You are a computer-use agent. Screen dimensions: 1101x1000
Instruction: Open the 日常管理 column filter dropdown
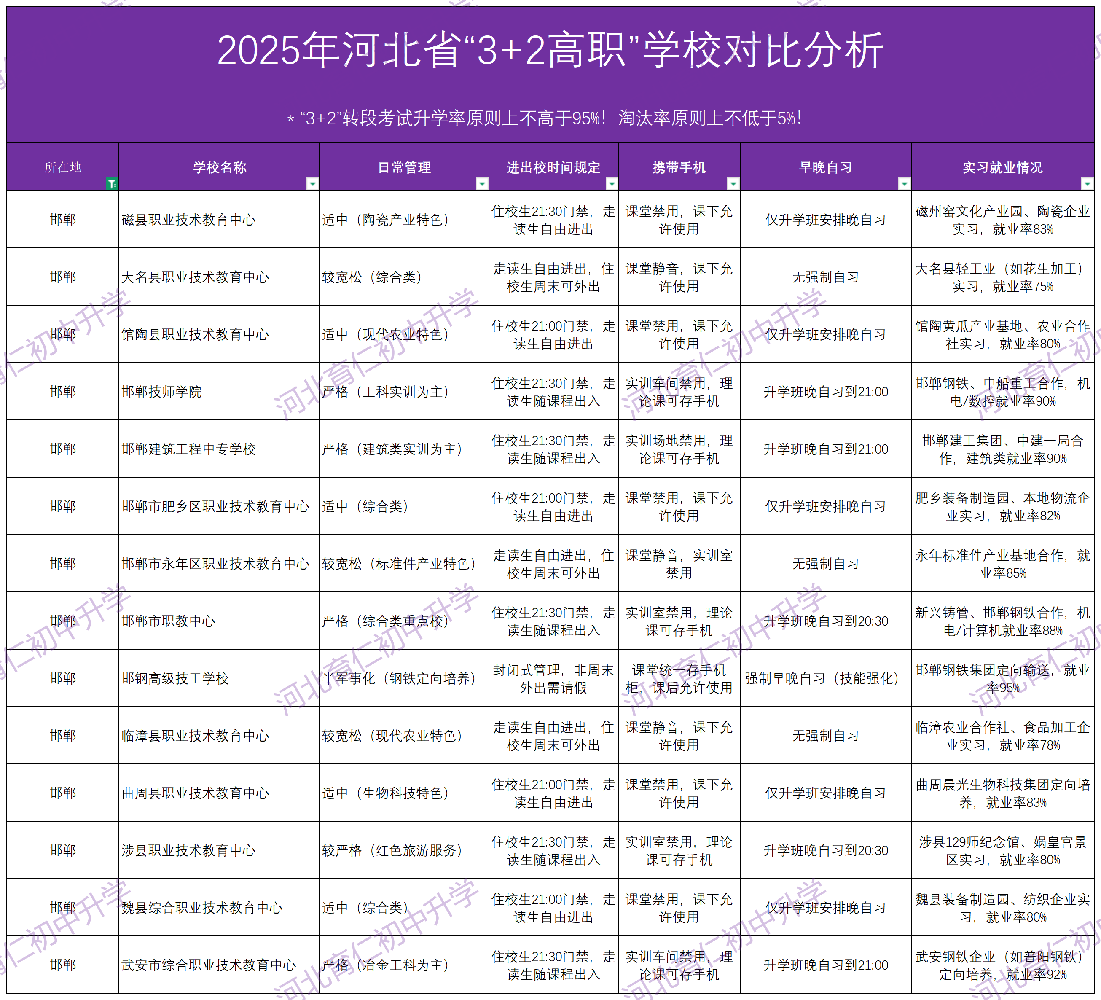point(482,183)
